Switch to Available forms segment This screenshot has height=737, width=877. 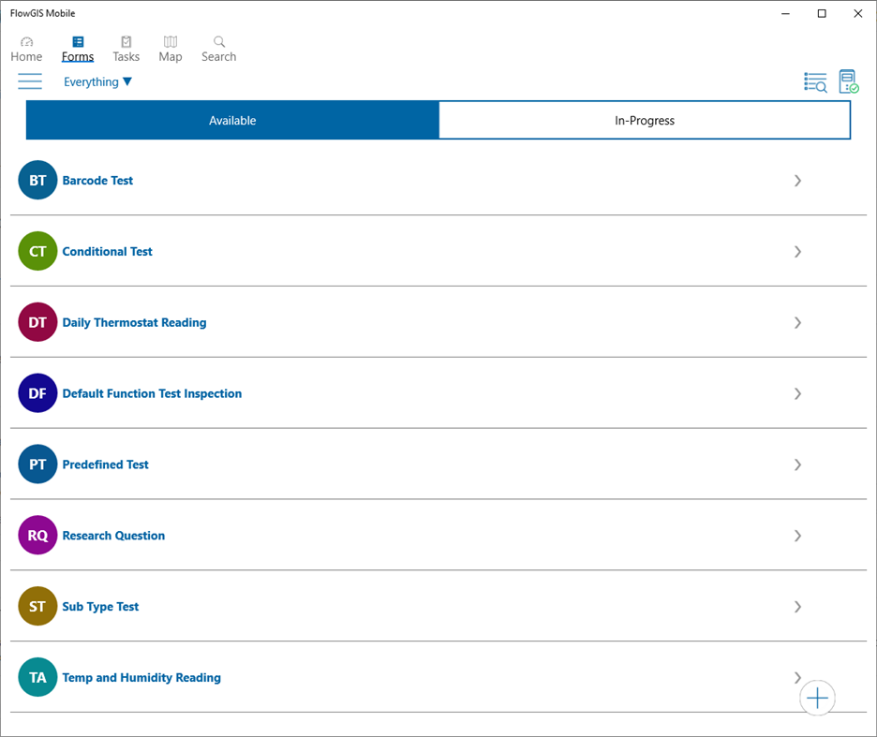[232, 121]
